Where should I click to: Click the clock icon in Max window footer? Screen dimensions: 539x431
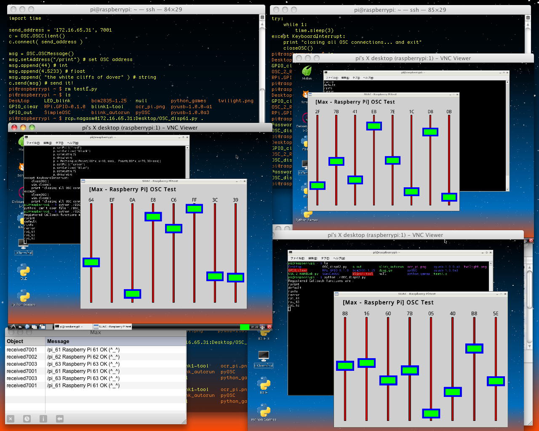27,419
